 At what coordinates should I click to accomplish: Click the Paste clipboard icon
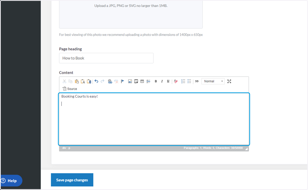(x=77, y=81)
